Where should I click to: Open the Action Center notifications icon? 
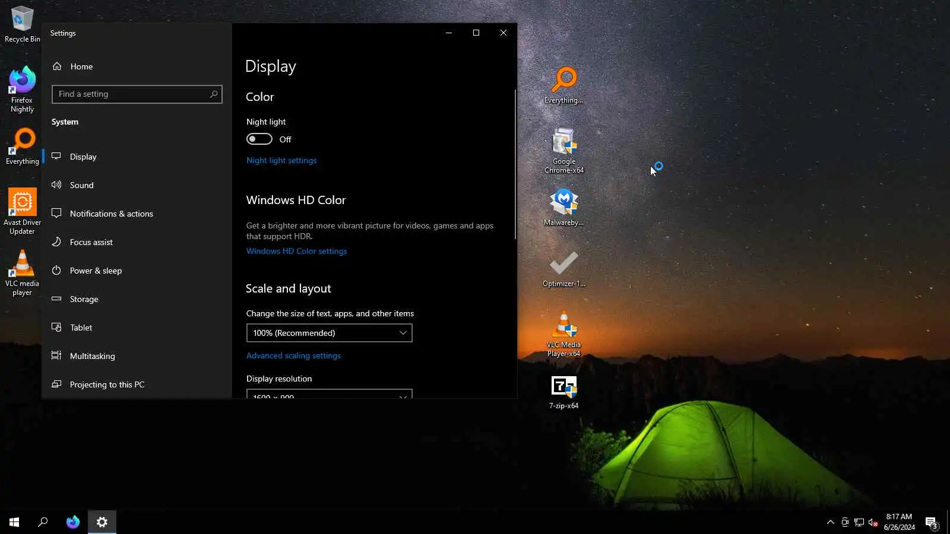931,522
